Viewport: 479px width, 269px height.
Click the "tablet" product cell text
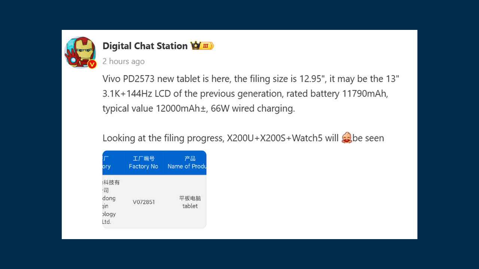(190, 206)
